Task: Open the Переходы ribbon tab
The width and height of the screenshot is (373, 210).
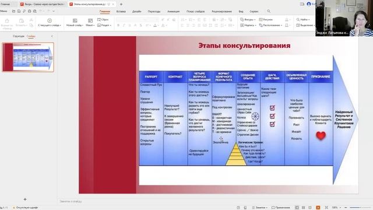Action: pos(154,12)
